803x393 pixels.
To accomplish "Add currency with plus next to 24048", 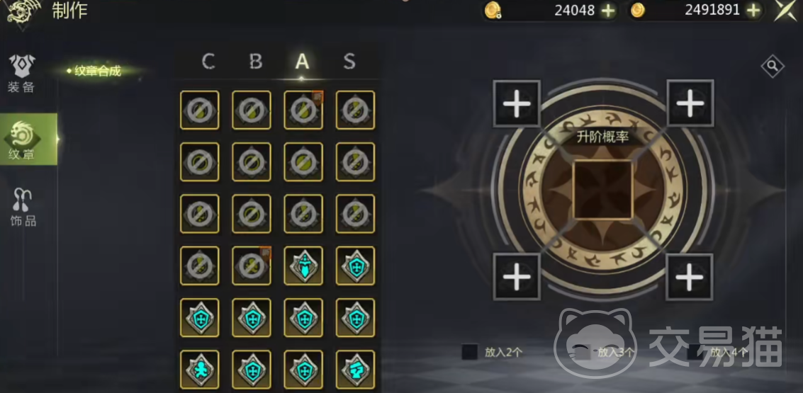I will pos(608,10).
